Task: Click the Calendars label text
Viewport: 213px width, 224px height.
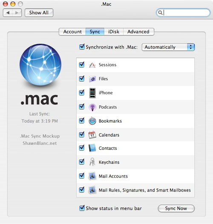Action: pos(109,135)
